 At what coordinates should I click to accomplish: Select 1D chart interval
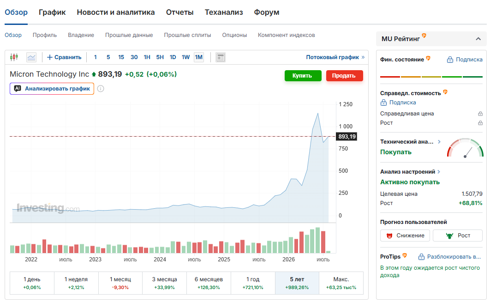[x=173, y=57]
